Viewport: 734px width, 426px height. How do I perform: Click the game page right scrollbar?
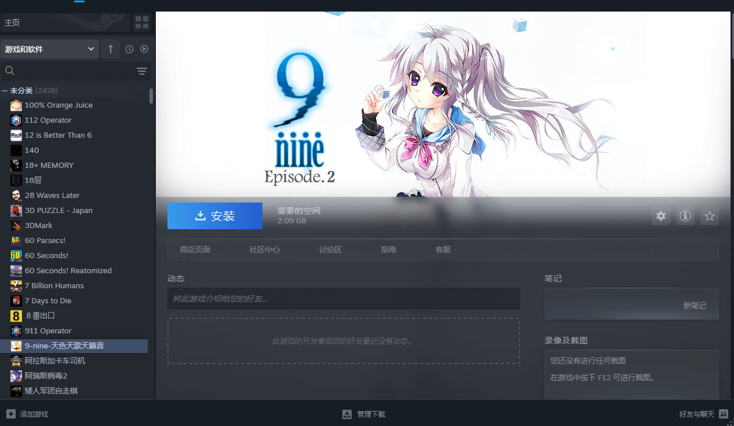tap(732, 35)
